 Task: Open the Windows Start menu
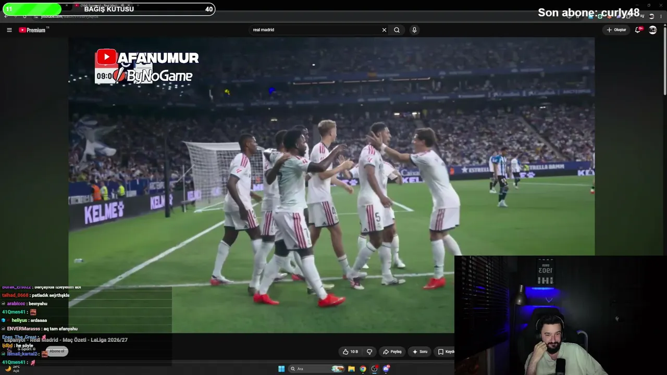tap(281, 369)
